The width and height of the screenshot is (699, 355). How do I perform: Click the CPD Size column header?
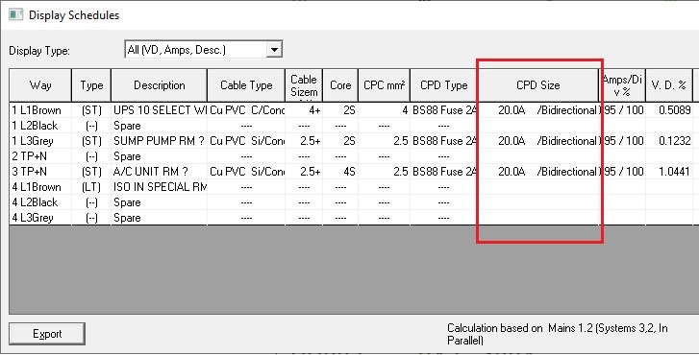(x=538, y=85)
